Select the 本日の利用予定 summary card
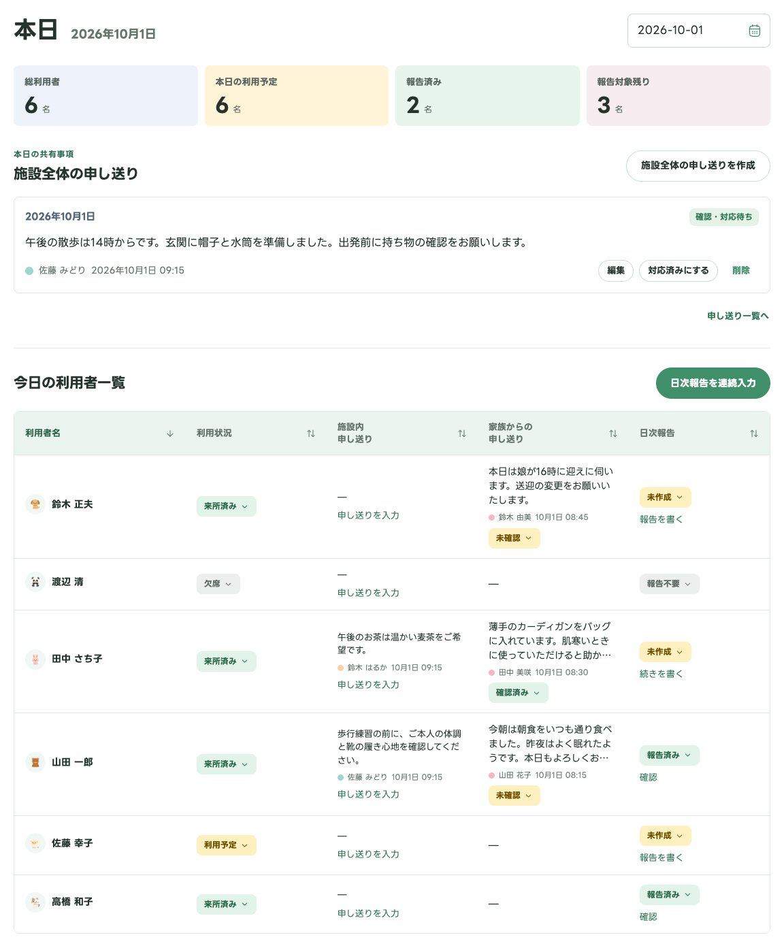 (297, 96)
